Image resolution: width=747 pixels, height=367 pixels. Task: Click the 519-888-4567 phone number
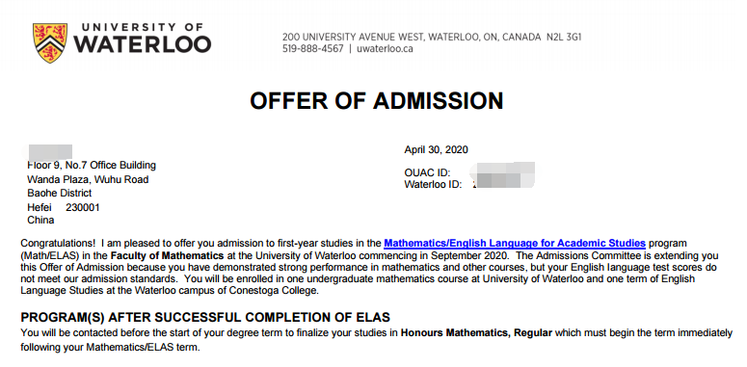click(312, 48)
